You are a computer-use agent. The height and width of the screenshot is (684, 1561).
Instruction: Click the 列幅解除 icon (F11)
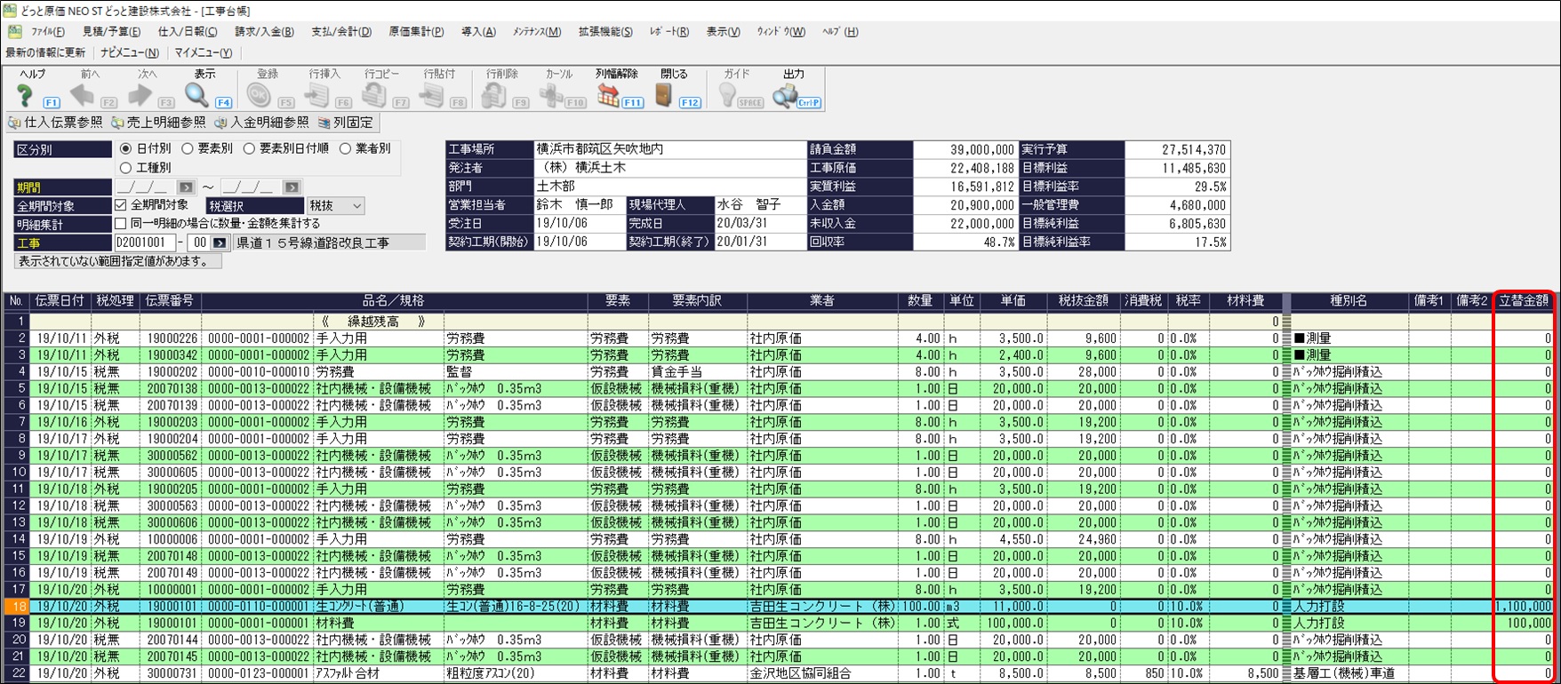(x=608, y=95)
